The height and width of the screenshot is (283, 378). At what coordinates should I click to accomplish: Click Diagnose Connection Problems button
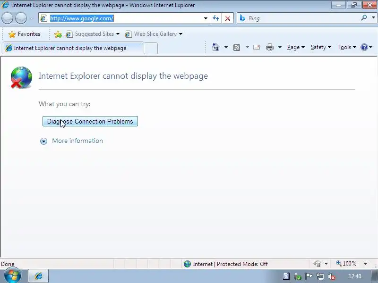[90, 121]
